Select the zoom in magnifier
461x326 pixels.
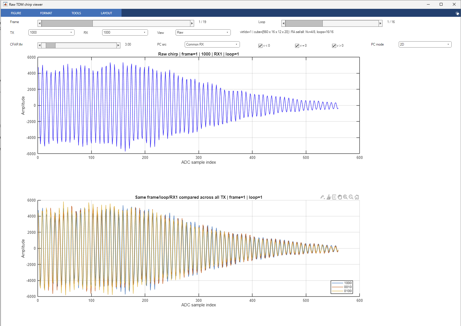pyautogui.click(x=345, y=197)
